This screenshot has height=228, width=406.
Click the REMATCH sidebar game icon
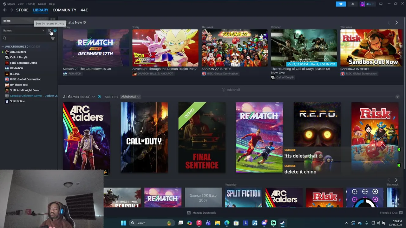click(x=7, y=68)
